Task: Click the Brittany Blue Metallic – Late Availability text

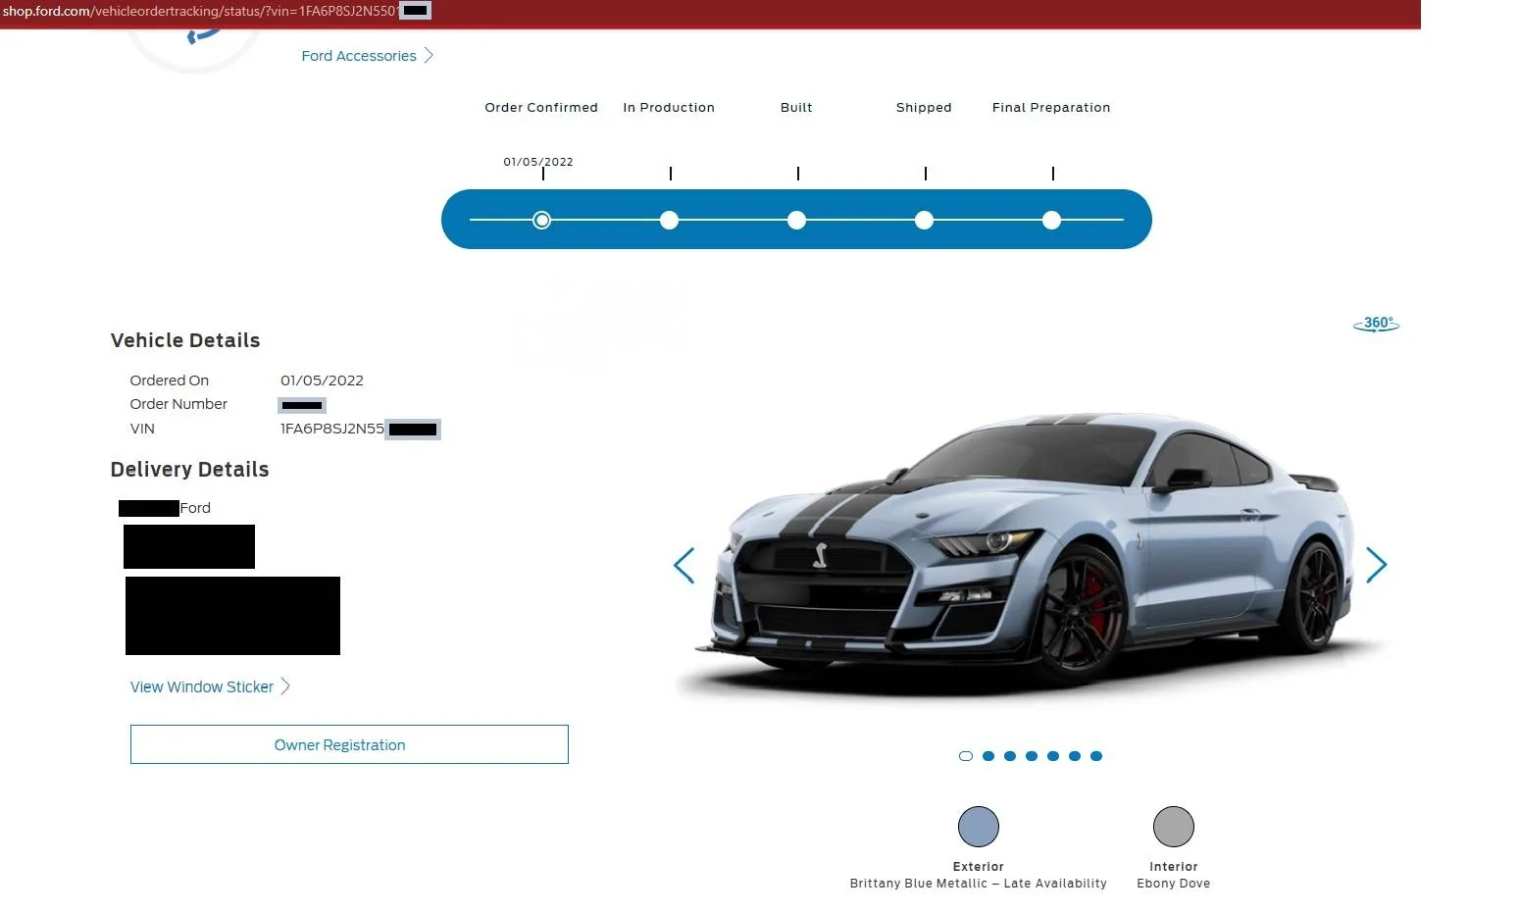Action: (979, 884)
